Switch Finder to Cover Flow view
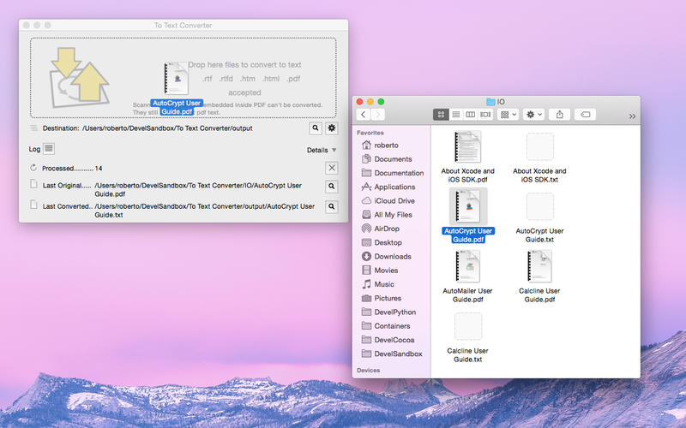Screen dimensions: 686x428 coord(485,114)
